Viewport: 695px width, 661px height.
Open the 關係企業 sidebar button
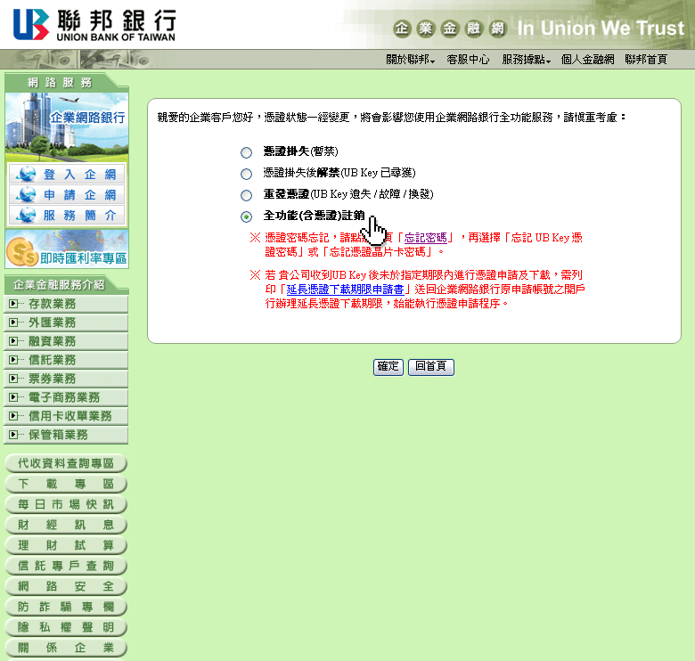pyautogui.click(x=66, y=648)
